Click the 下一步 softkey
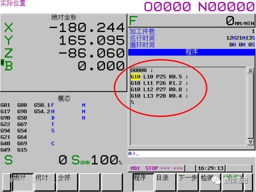The image size is (256, 192). point(188,182)
